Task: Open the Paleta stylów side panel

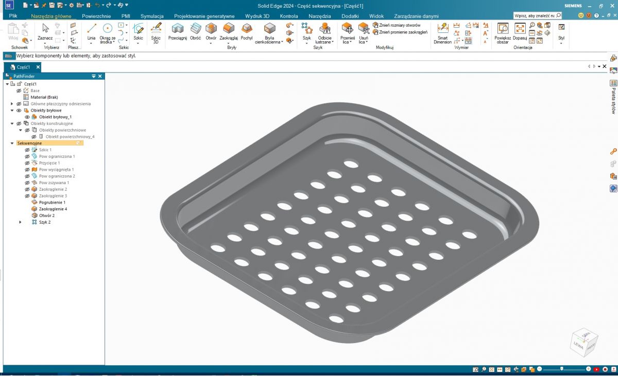Action: pyautogui.click(x=613, y=97)
